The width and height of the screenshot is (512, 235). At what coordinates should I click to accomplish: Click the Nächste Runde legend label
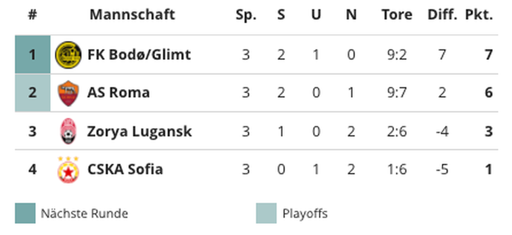pyautogui.click(x=84, y=213)
